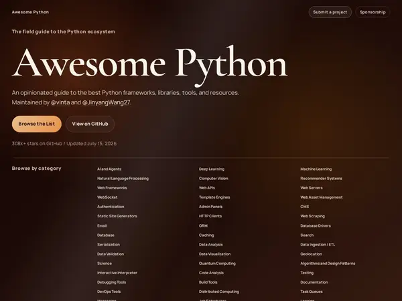Open the @JinyangWang27 maintainer link
The height and width of the screenshot is (301, 402).
click(x=106, y=102)
